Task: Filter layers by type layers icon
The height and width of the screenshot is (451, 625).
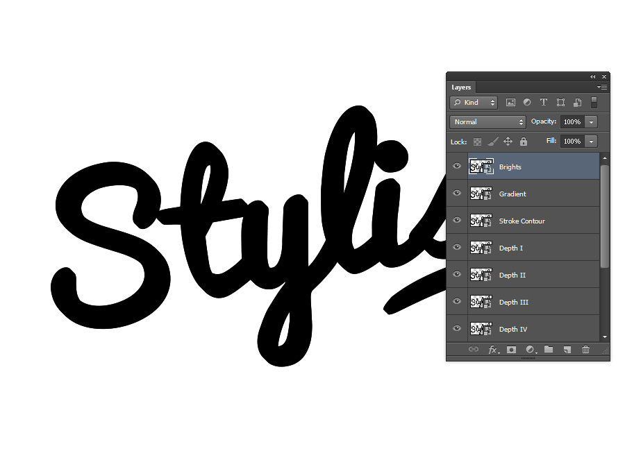Action: click(544, 102)
